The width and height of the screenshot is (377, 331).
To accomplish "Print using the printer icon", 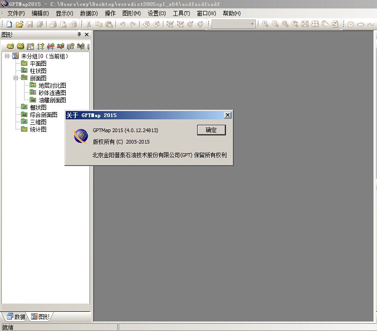I will pyautogui.click(x=53, y=24).
